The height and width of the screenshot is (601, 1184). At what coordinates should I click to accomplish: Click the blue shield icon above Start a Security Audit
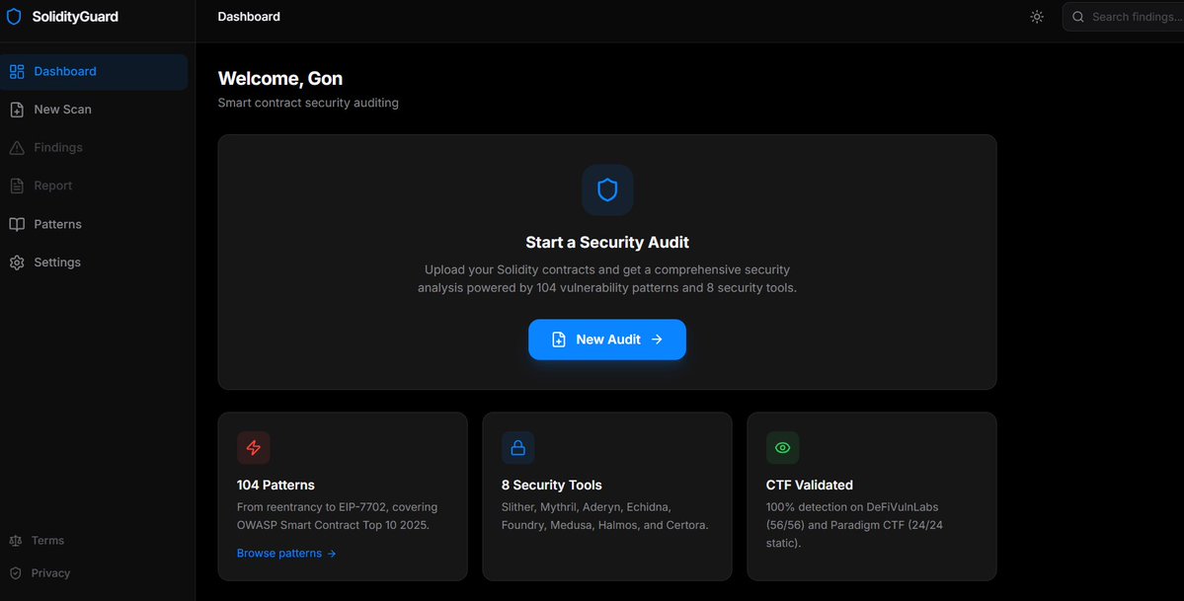point(607,189)
